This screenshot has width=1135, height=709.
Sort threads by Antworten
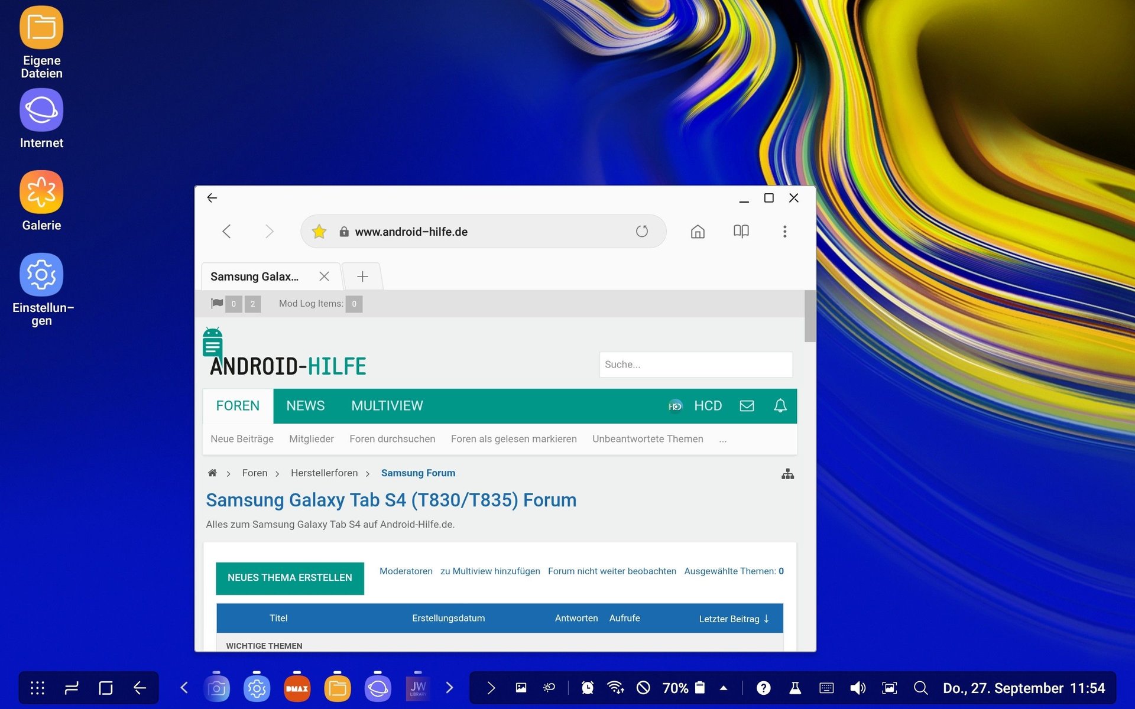[576, 618]
